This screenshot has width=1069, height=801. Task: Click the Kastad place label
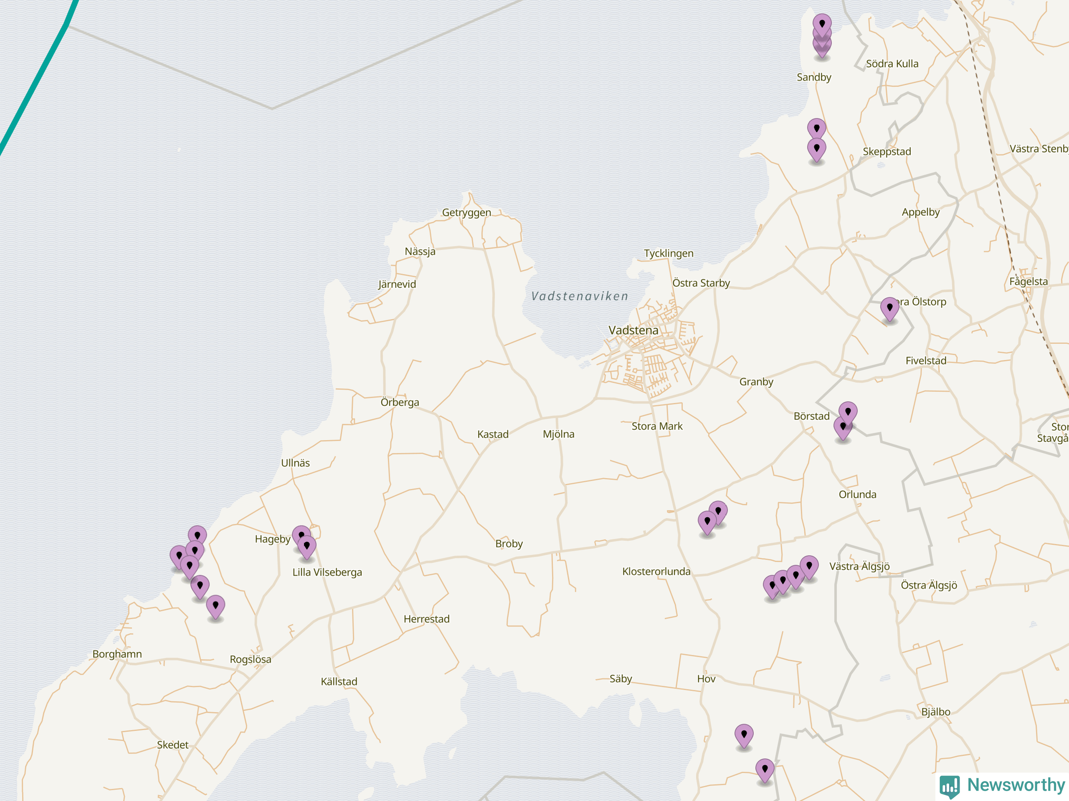pyautogui.click(x=493, y=435)
